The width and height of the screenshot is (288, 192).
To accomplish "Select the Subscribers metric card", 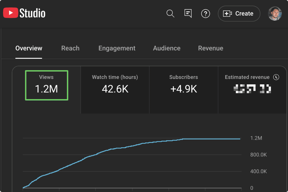I will coord(184,85).
